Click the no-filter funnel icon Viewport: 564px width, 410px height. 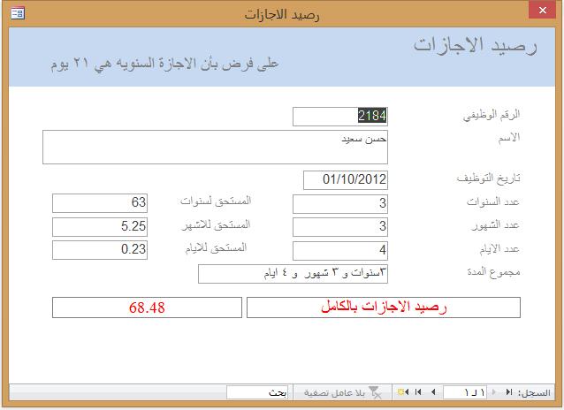coord(375,391)
